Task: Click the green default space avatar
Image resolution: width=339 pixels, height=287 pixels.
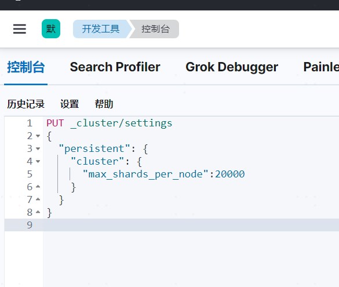Action: tap(51, 29)
